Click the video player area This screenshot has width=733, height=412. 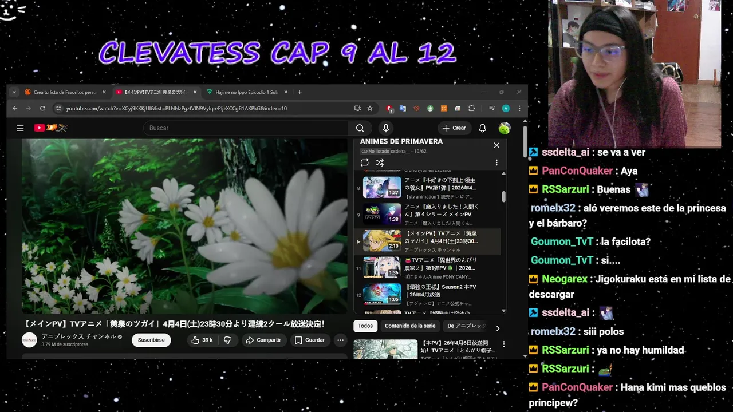[184, 226]
